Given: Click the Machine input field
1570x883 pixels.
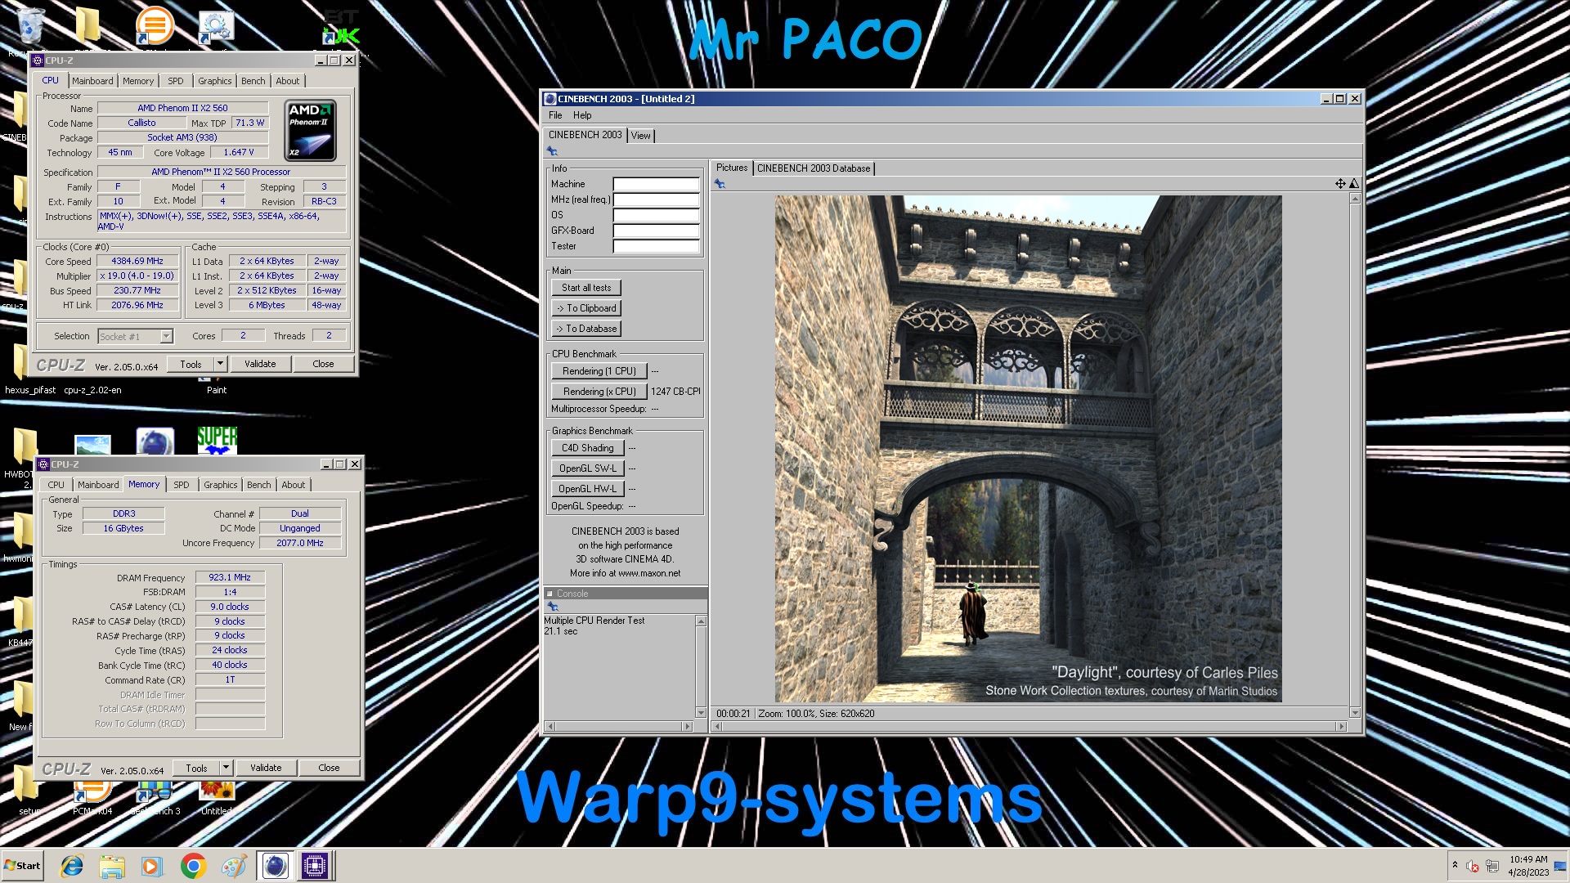Looking at the screenshot, I should point(657,184).
